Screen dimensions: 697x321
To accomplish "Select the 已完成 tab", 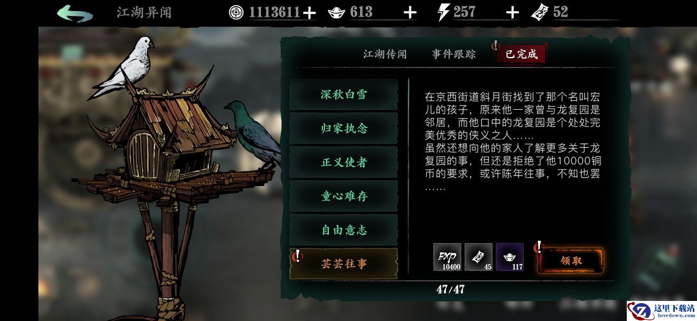I will 521,54.
